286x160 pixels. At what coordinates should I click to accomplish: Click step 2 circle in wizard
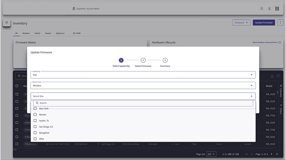pyautogui.click(x=143, y=60)
